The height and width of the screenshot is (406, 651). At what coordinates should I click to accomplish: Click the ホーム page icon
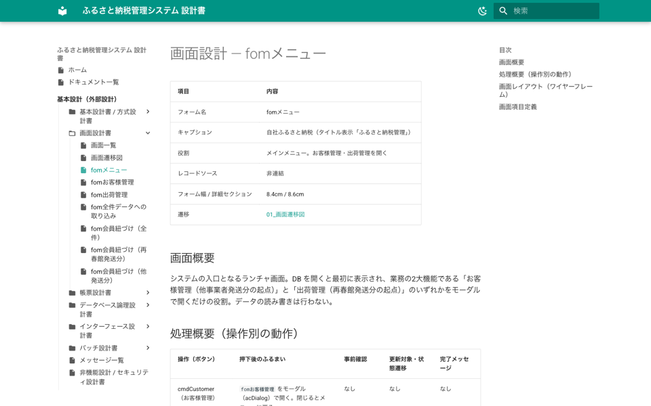pyautogui.click(x=61, y=70)
